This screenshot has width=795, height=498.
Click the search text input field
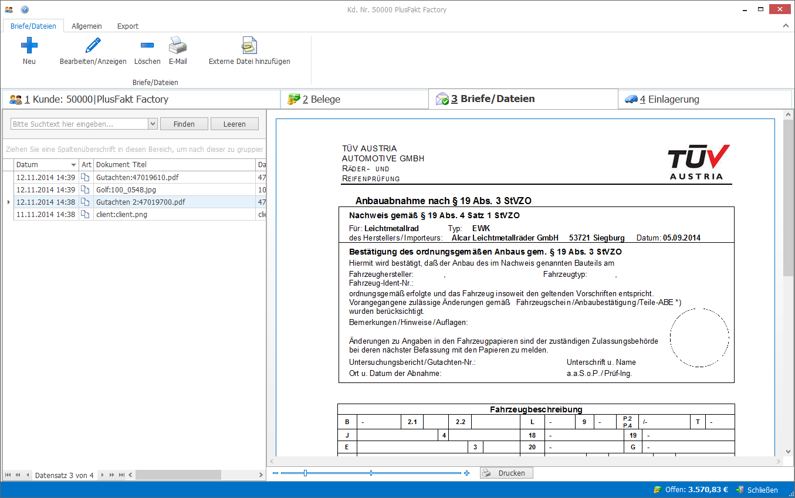(x=80, y=124)
